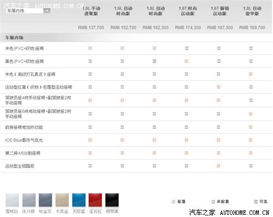The width and height of the screenshot is (273, 217).
Task: Click the 1.6T 时尚运动版 column header
Action: 188,11
